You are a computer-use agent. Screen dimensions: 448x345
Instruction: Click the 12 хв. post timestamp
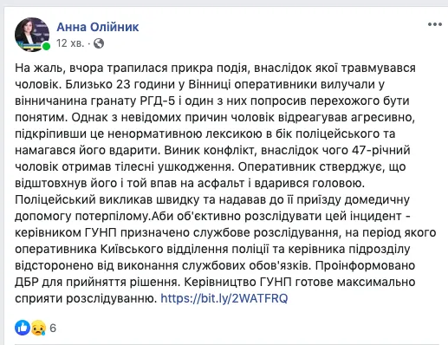70,43
